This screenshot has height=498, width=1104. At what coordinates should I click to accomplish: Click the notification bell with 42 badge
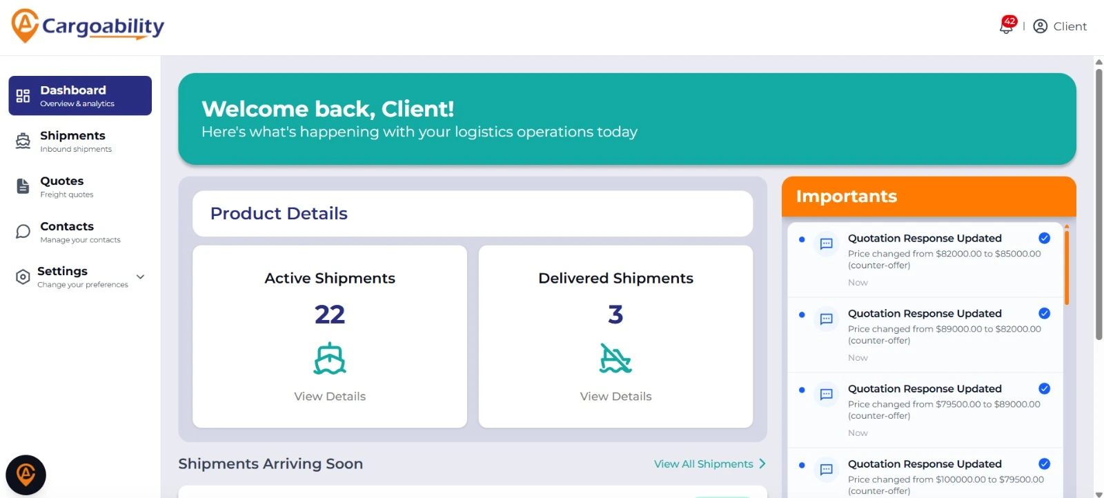tap(1007, 27)
